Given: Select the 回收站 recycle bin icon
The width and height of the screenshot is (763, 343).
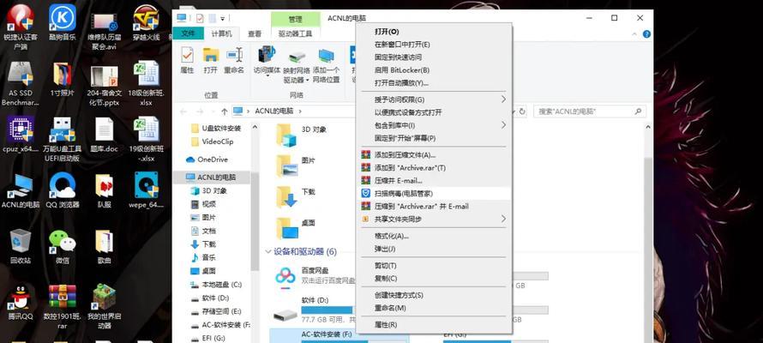Looking at the screenshot, I should click(x=21, y=246).
